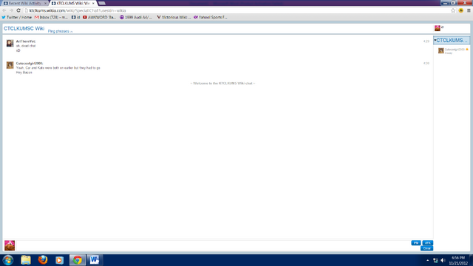Open the Victorious Wiki bookmark

point(174,18)
